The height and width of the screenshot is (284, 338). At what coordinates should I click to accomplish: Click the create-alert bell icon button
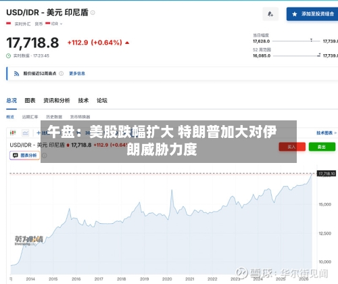click(270, 14)
